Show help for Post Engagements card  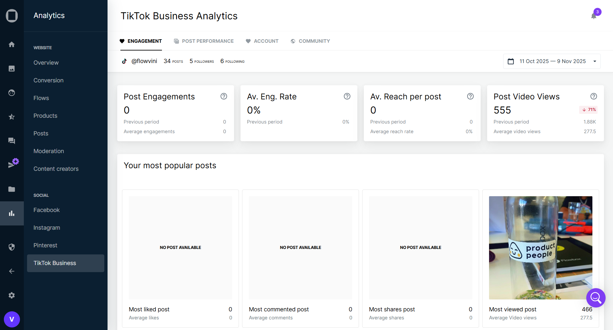point(224,96)
